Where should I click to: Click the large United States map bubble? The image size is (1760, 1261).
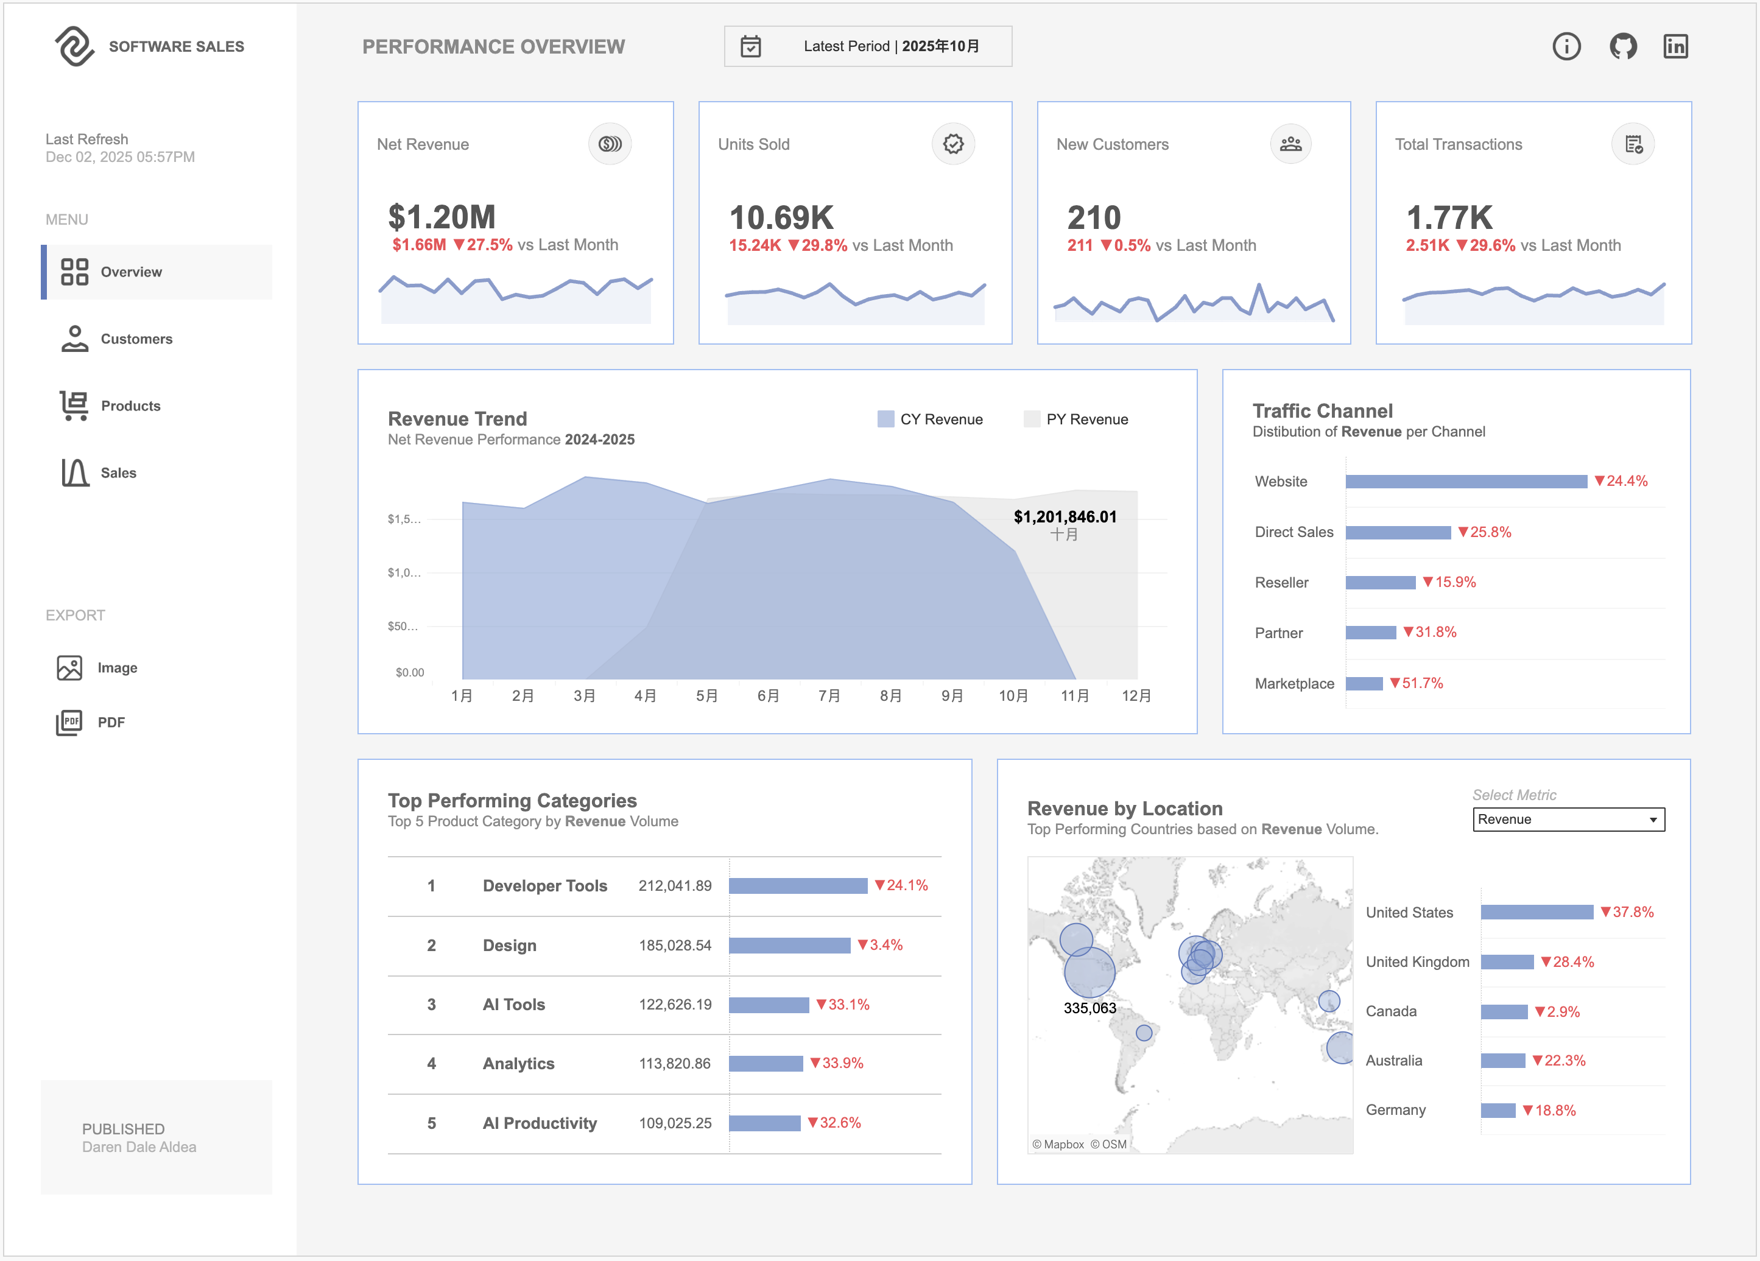1089,972
